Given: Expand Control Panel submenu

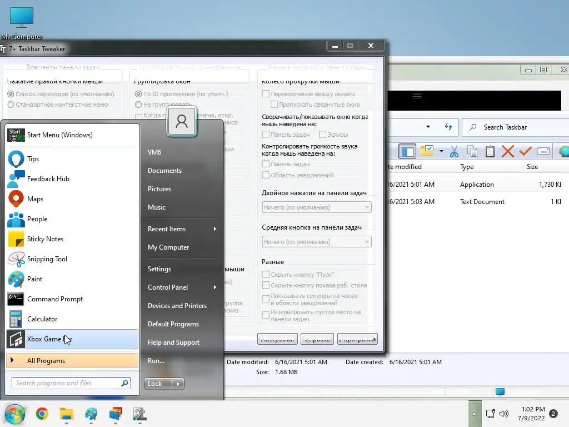Looking at the screenshot, I should click(182, 287).
